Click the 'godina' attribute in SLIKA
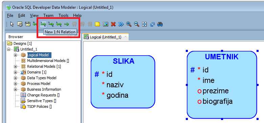This screenshot has height=123, width=264. (117, 95)
